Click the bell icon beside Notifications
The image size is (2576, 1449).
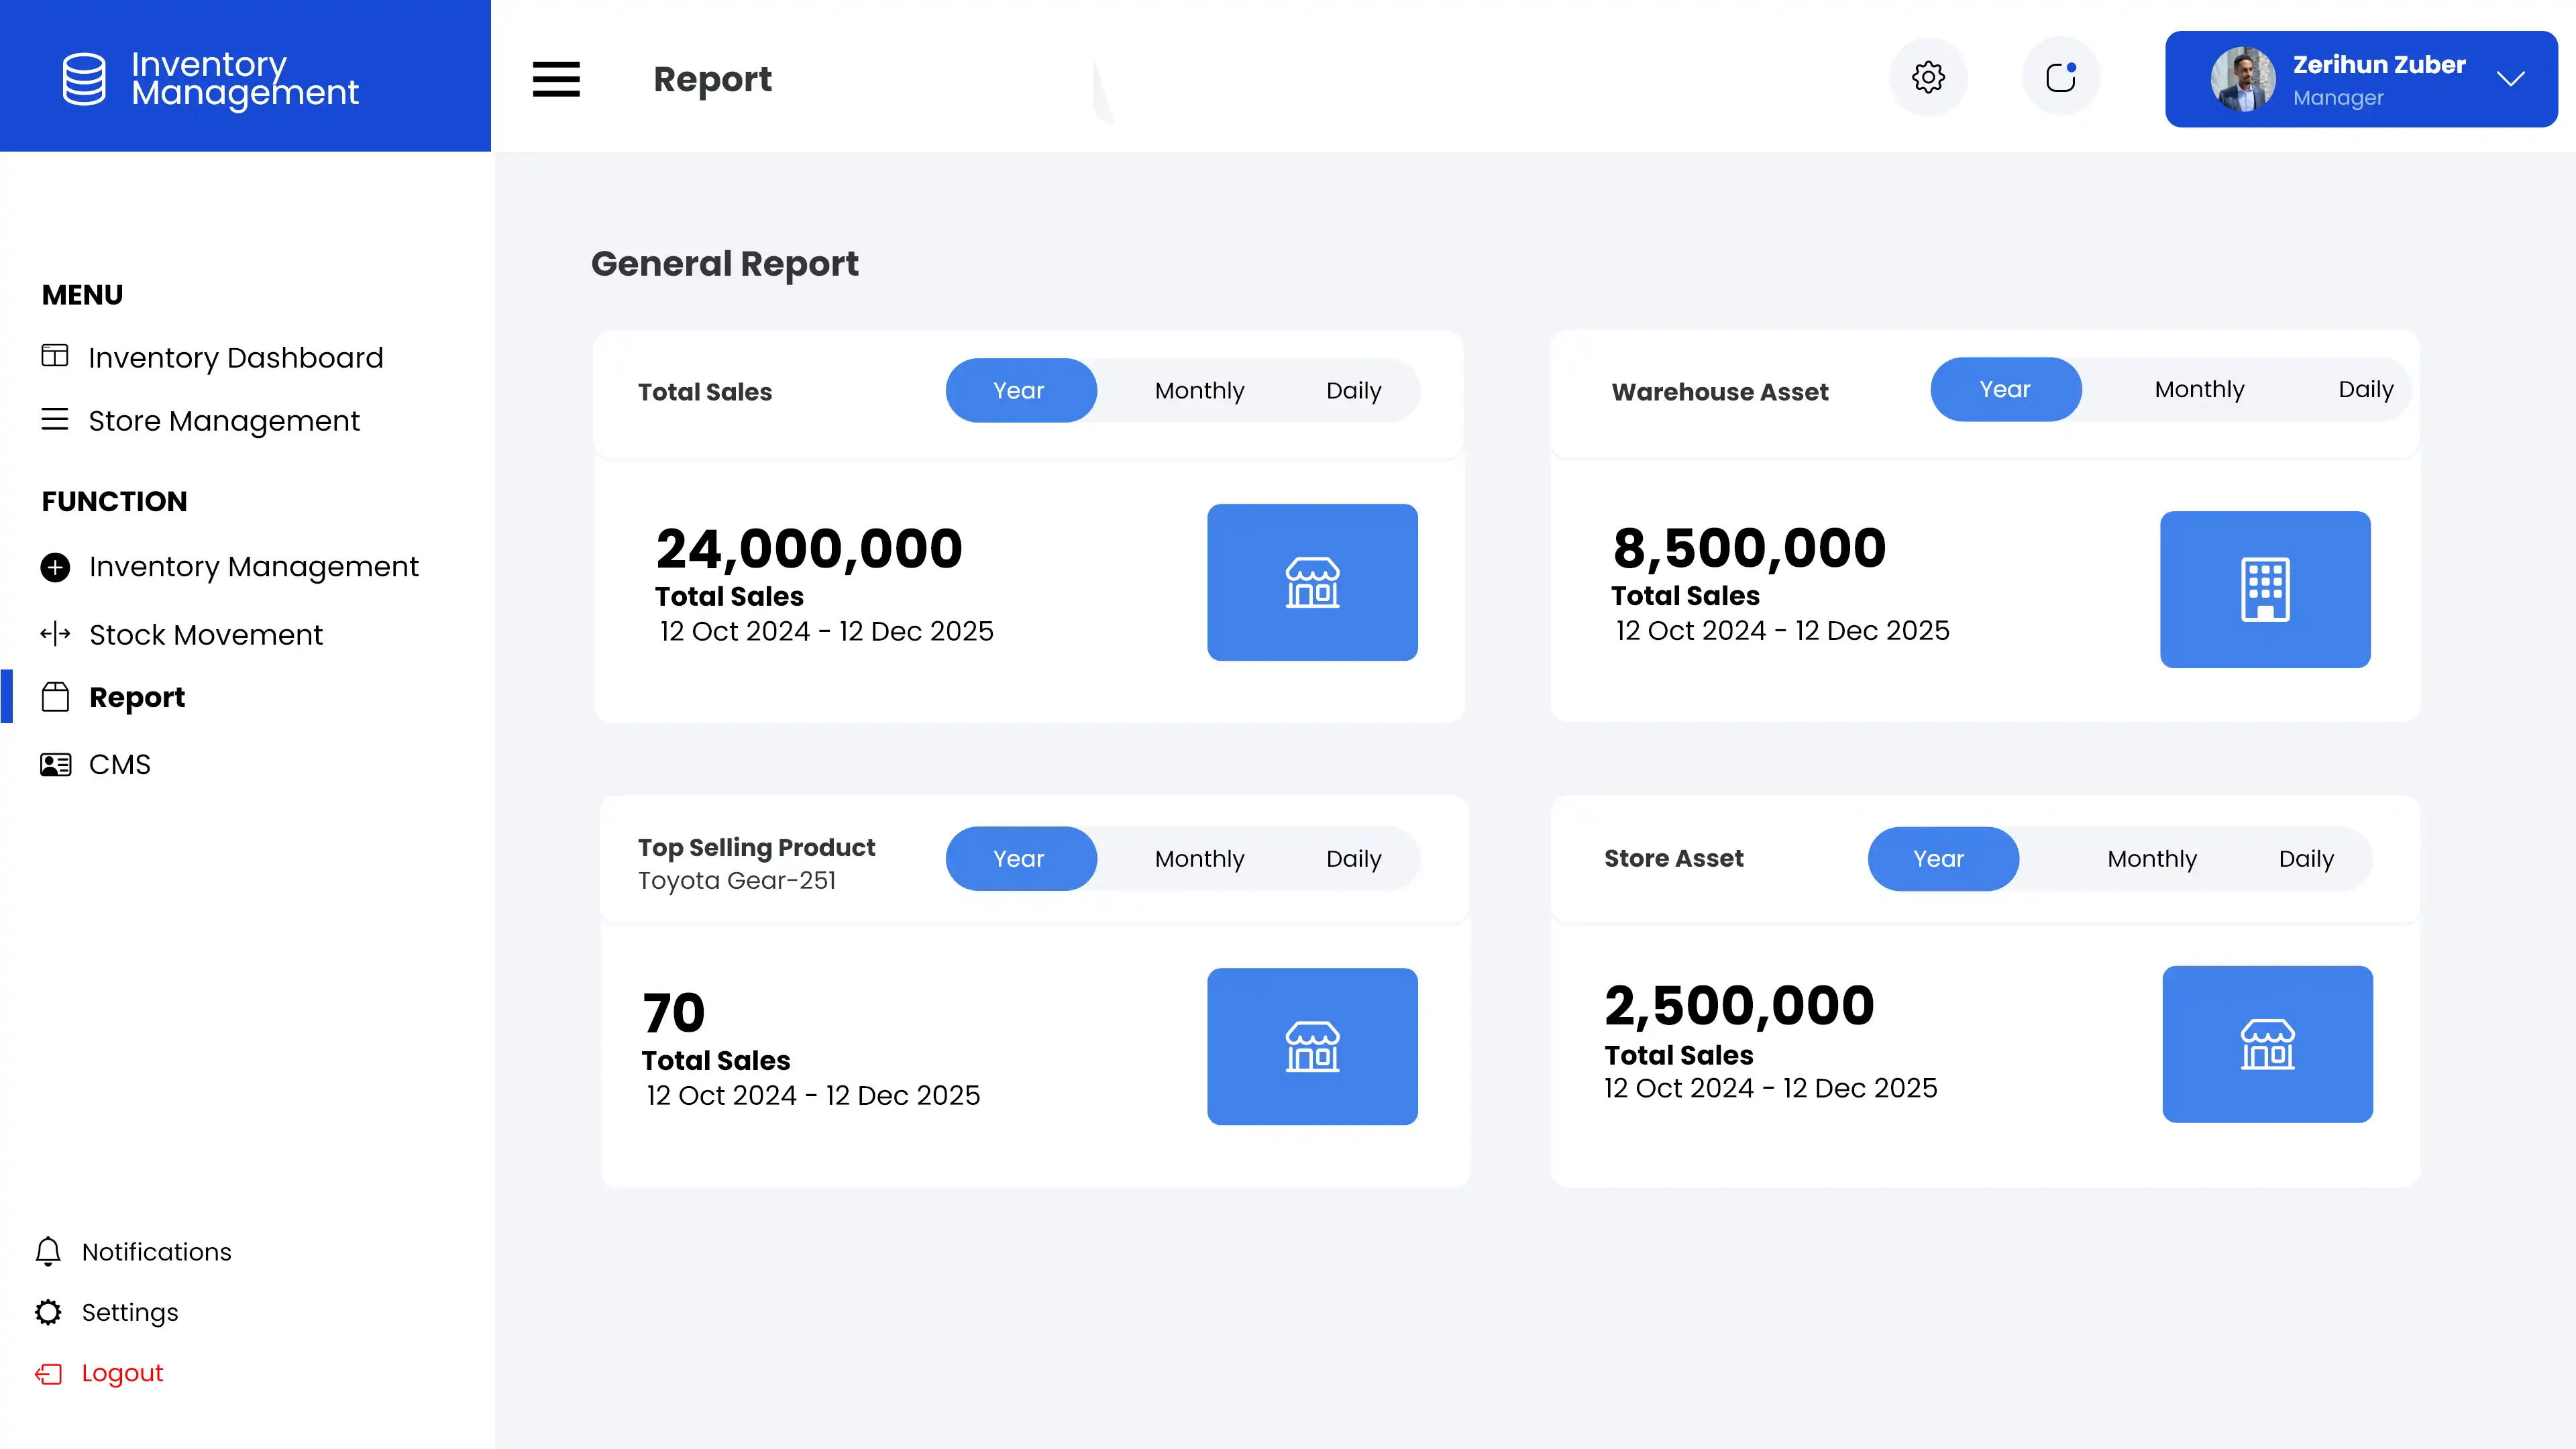tap(48, 1251)
